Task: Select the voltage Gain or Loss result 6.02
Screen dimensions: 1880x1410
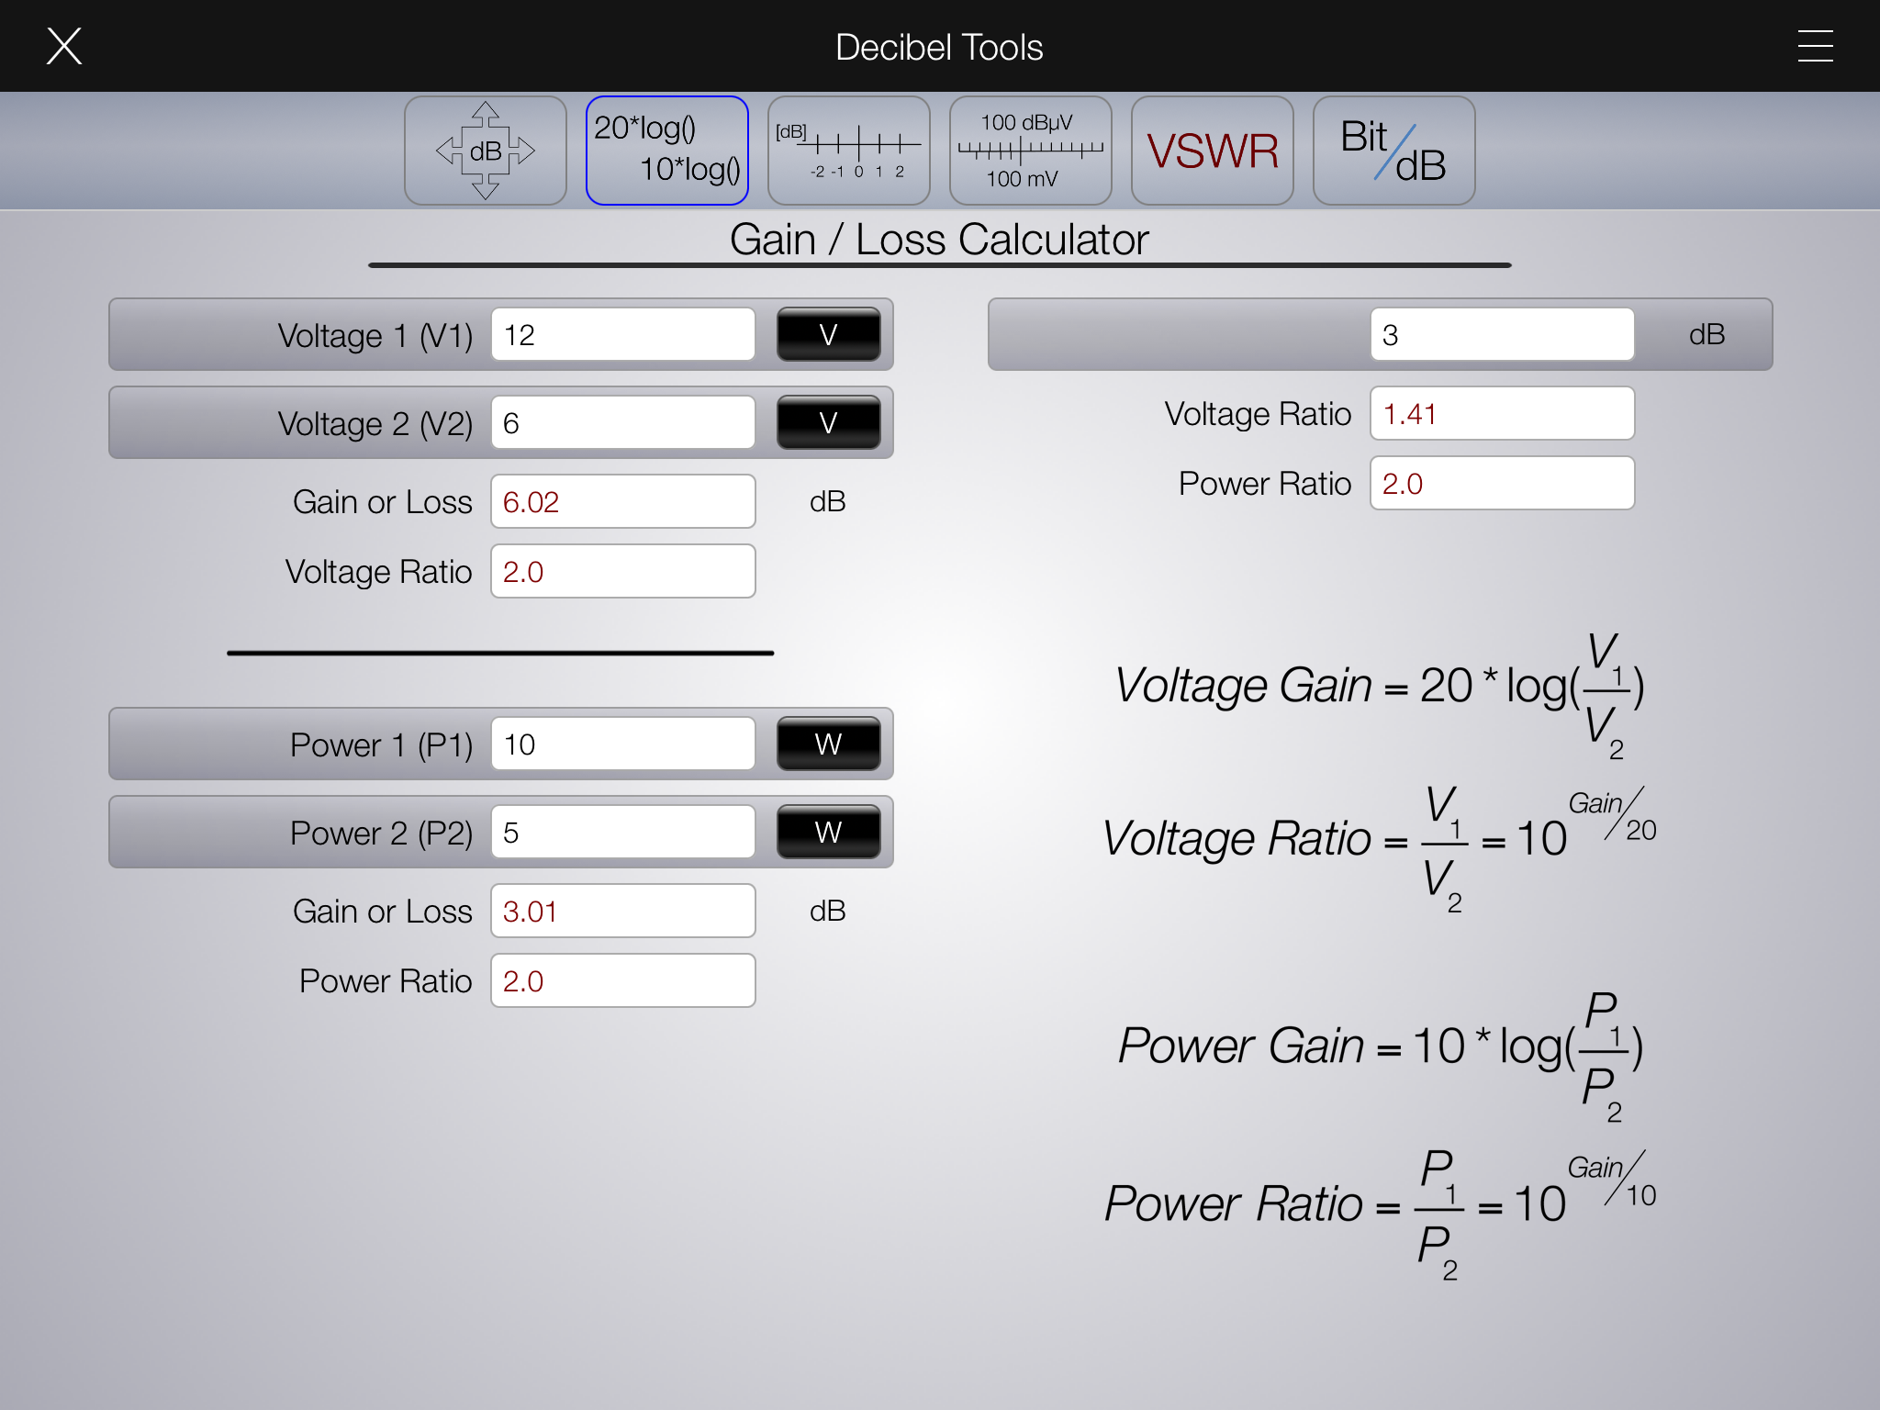Action: (622, 501)
